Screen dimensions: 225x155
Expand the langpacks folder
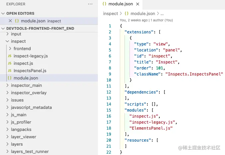coord(7,129)
